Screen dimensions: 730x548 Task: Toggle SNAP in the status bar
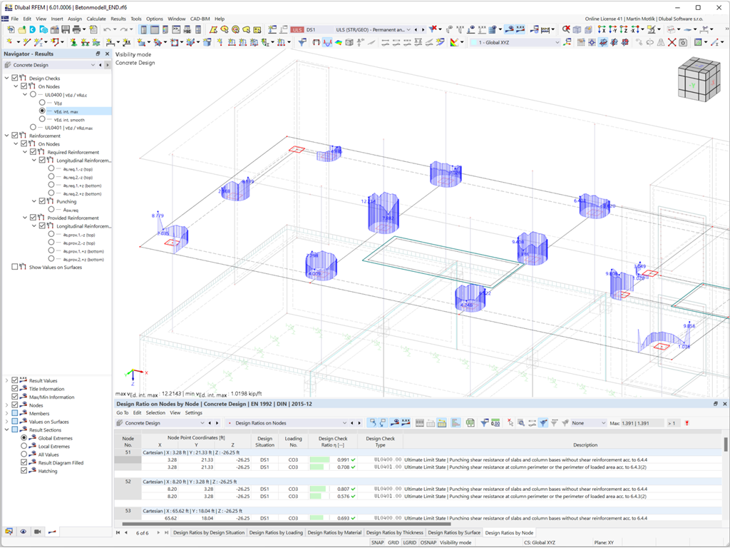[x=377, y=543]
